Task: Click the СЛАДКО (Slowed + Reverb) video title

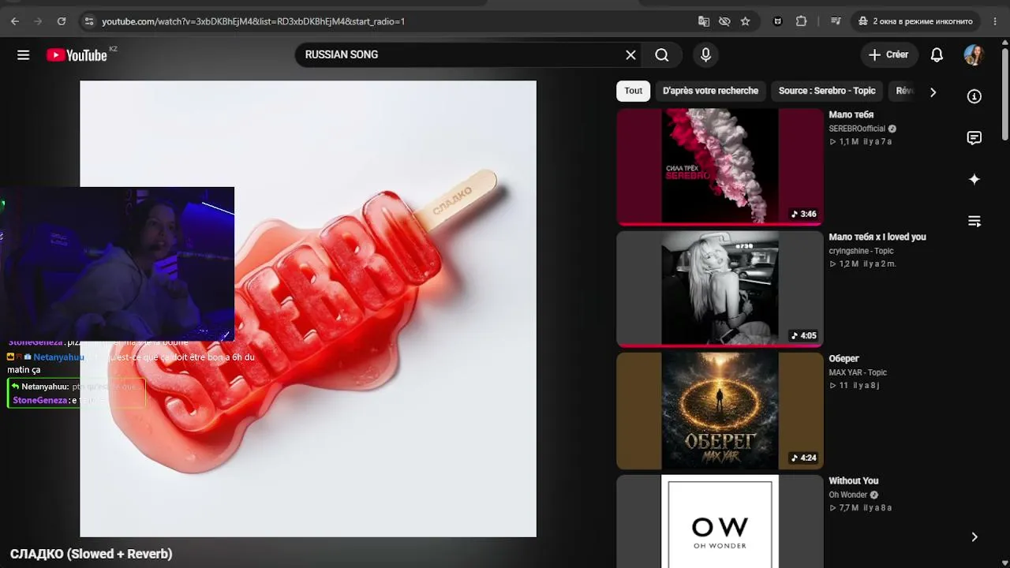Action: pyautogui.click(x=92, y=554)
